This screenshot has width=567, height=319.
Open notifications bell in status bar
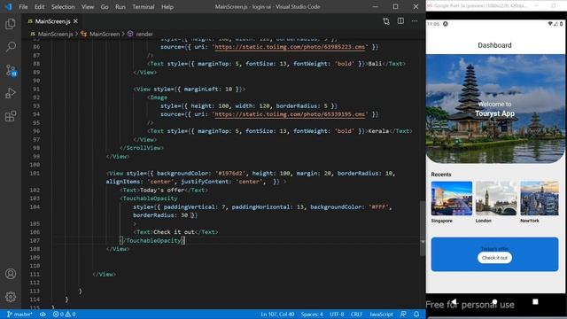(x=416, y=314)
